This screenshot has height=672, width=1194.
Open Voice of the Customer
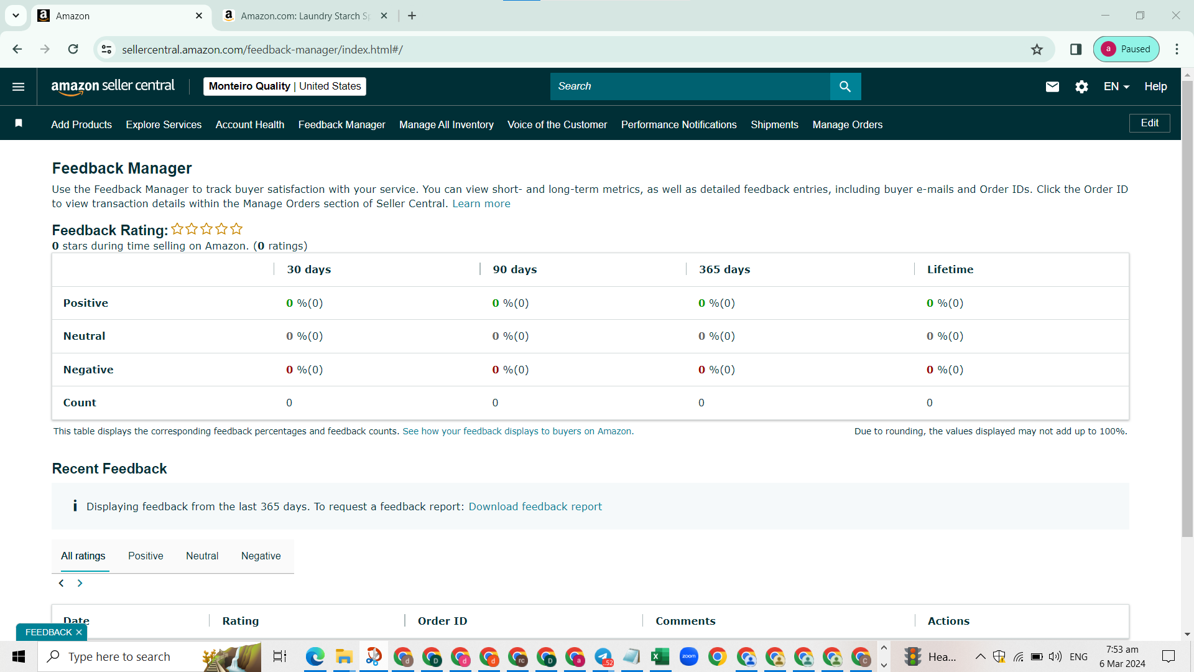point(557,124)
